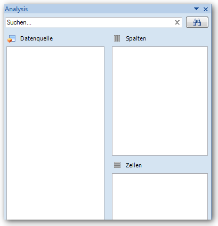Image resolution: width=218 pixels, height=226 pixels.
Task: Click inside the empty Spalten box
Action: coord(160,101)
